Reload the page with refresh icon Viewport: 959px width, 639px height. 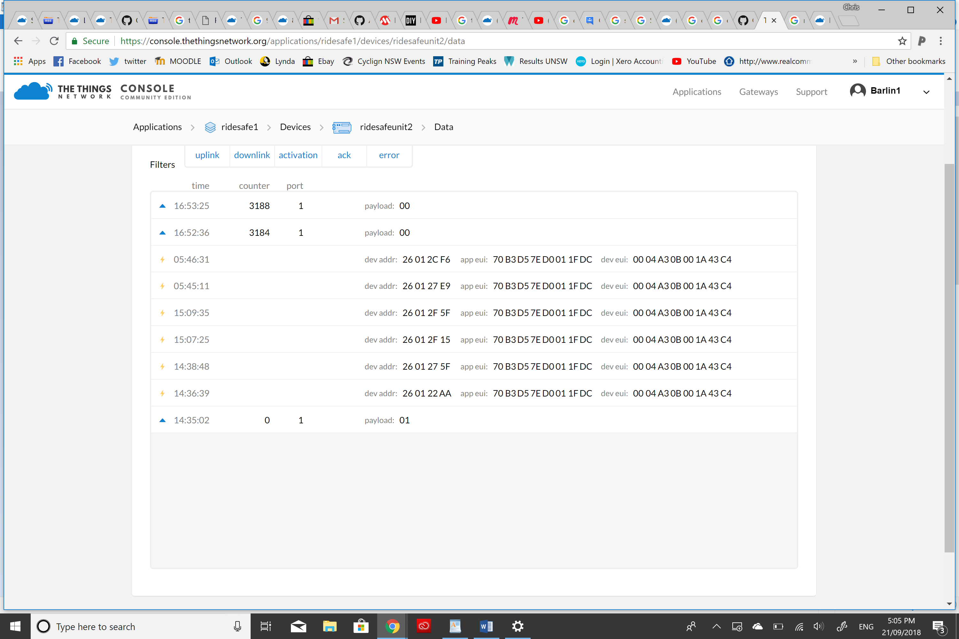pyautogui.click(x=54, y=41)
